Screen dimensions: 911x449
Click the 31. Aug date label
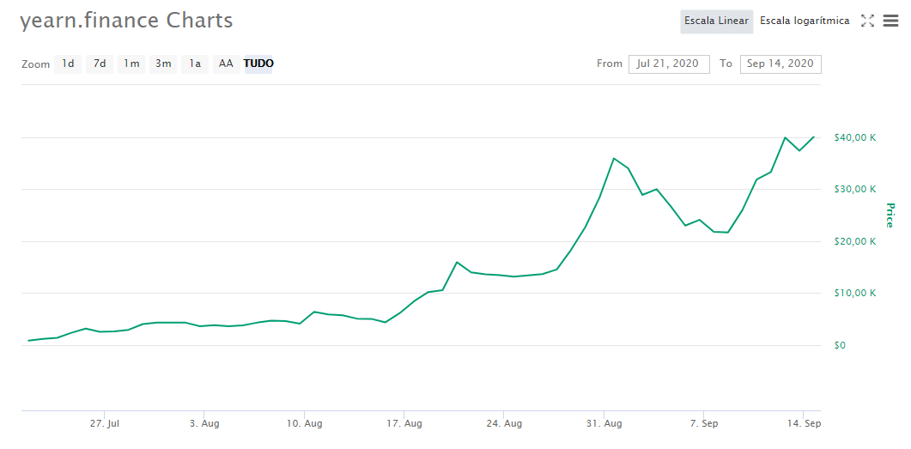click(x=604, y=423)
